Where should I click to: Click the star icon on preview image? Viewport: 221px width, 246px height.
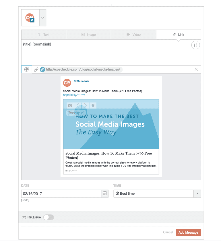(93, 105)
